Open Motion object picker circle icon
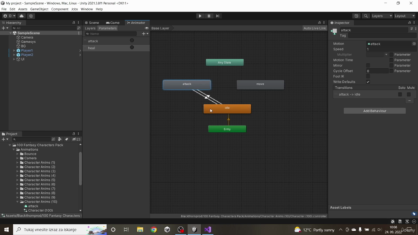 coord(413,44)
